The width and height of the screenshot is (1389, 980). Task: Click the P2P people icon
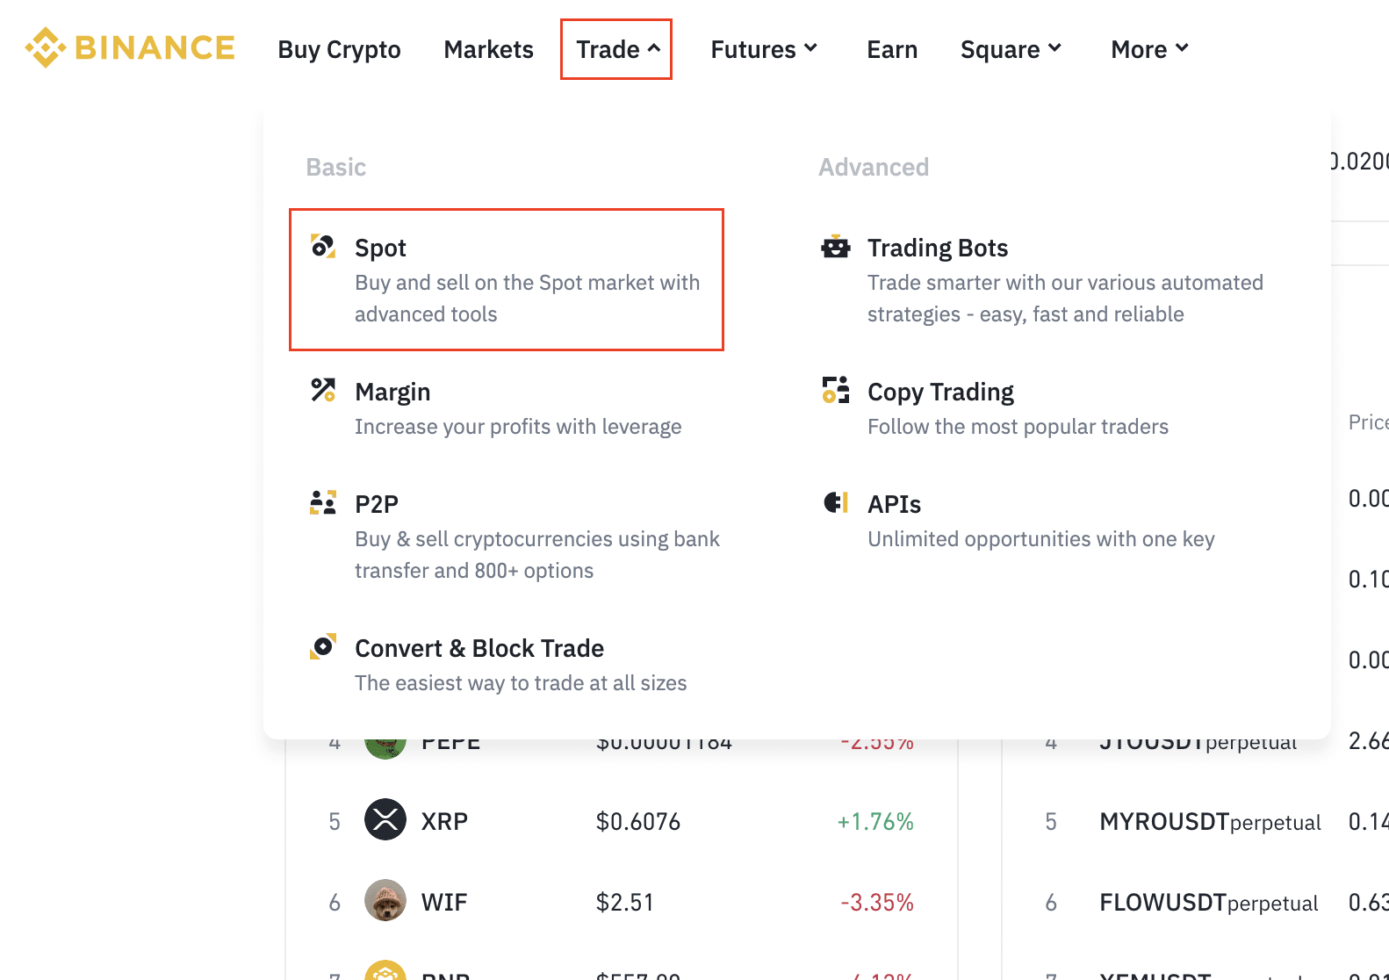pyautogui.click(x=323, y=502)
